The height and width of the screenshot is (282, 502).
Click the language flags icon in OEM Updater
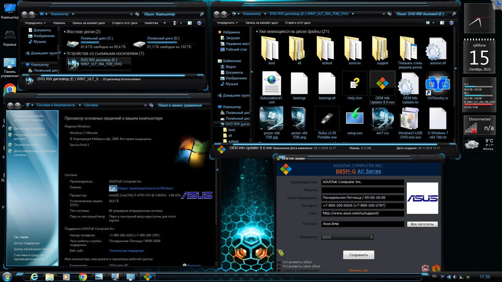point(425,268)
